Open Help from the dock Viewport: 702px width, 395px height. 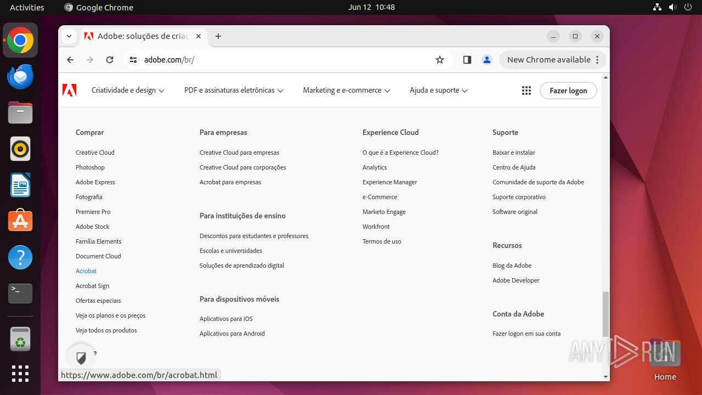coord(20,257)
